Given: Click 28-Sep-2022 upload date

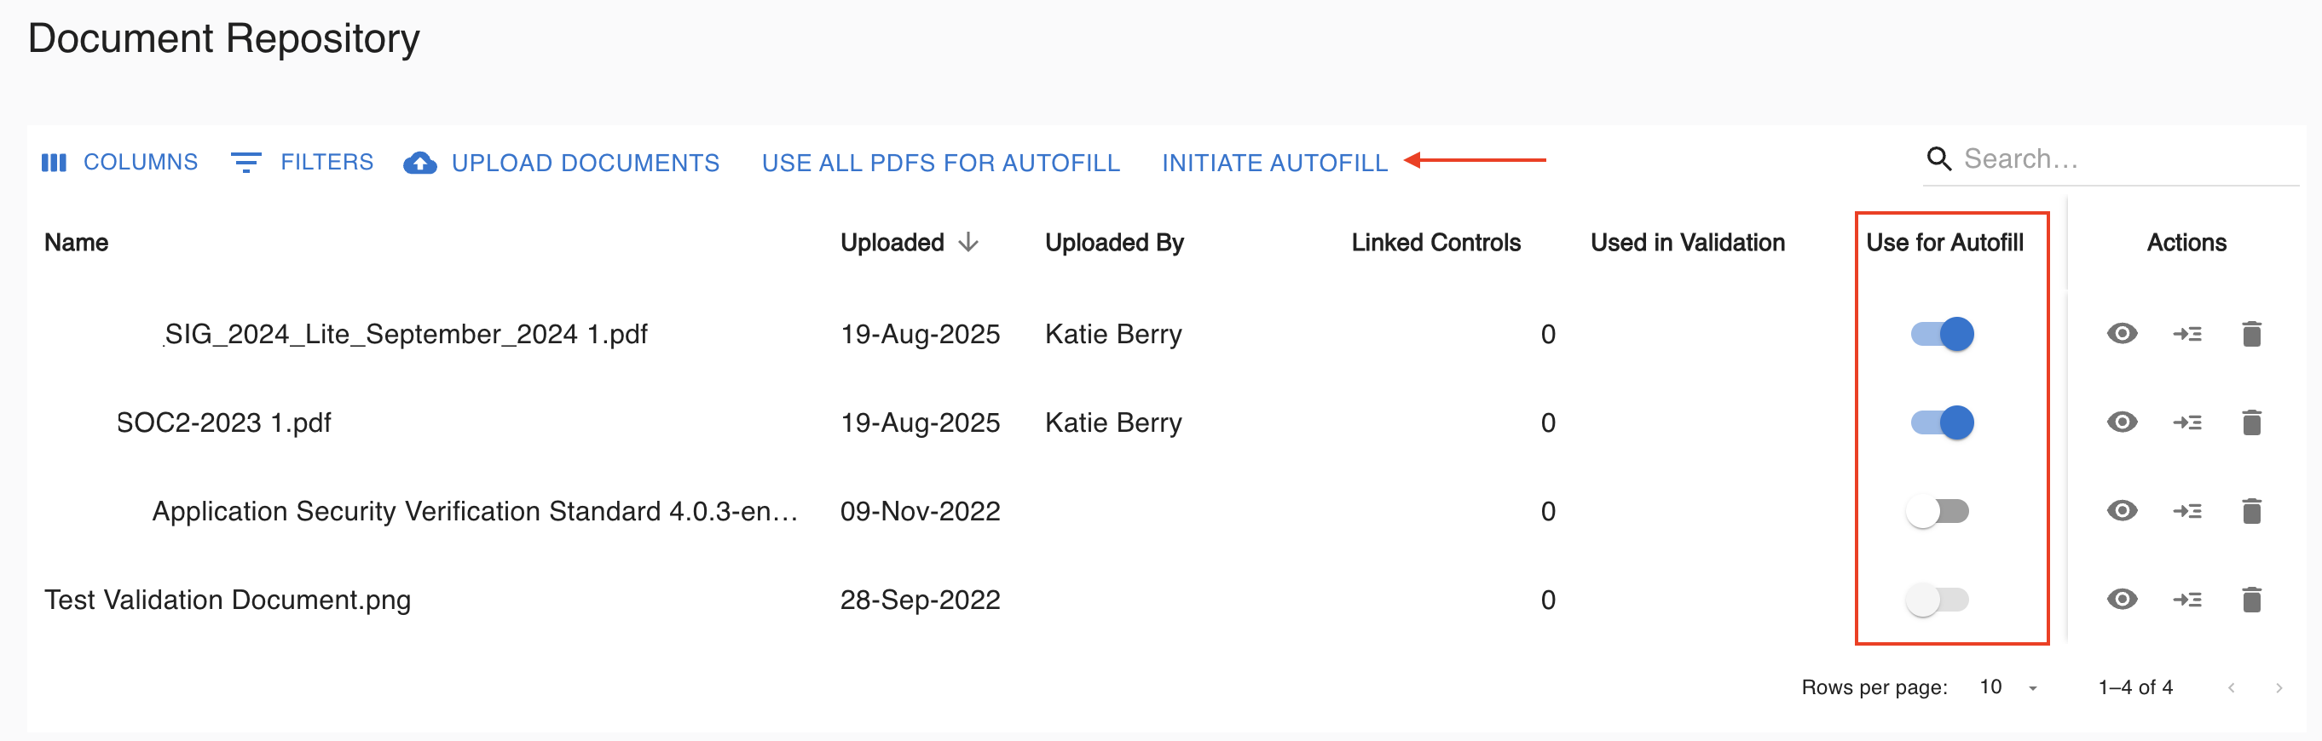Looking at the screenshot, I should pyautogui.click(x=921, y=600).
